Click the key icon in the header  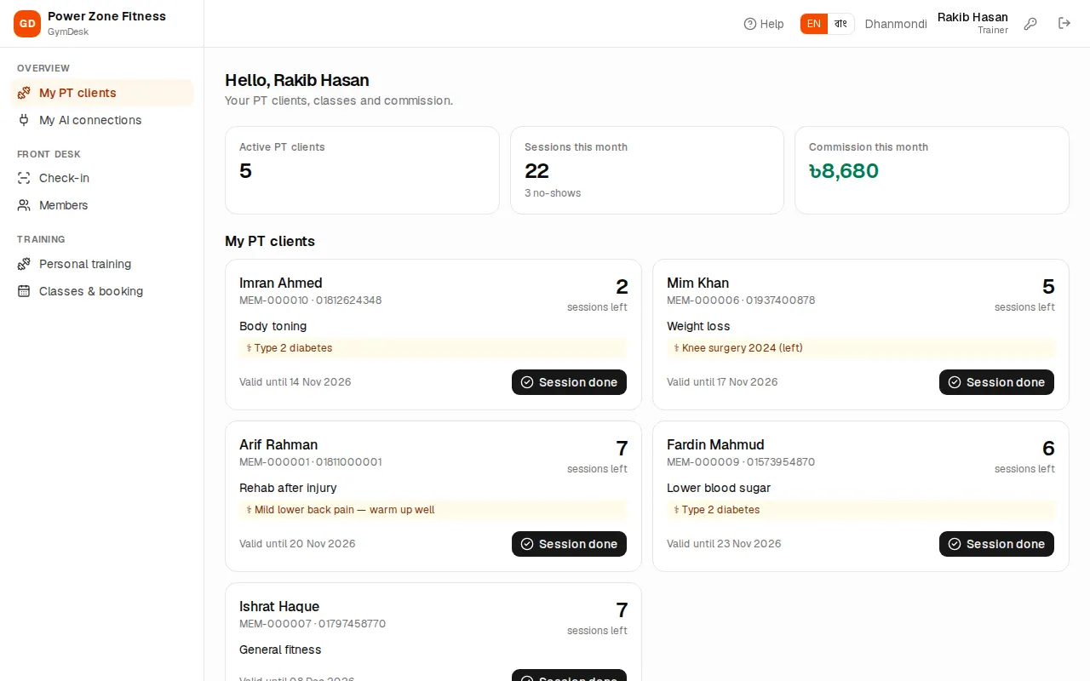point(1030,24)
